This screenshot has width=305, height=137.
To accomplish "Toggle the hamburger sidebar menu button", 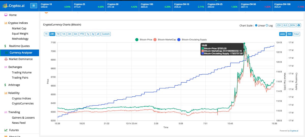I will pyautogui.click(x=33, y=5).
